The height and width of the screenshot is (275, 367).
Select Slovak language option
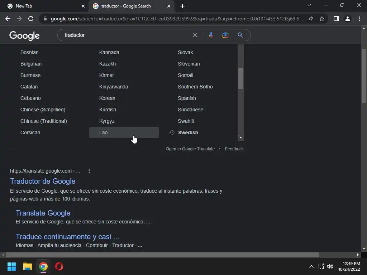[185, 52]
